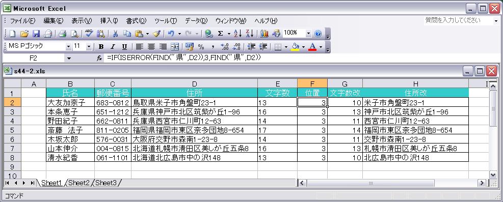Viewport: 503px width, 202px height.
Task: Click the Excel Help question mark icon
Action: point(318,33)
